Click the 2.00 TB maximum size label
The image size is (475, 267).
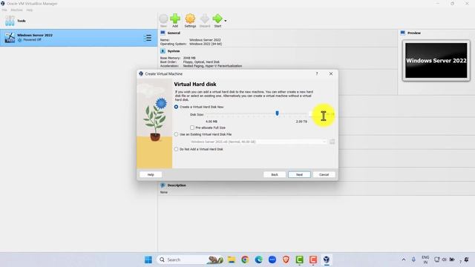click(301, 122)
